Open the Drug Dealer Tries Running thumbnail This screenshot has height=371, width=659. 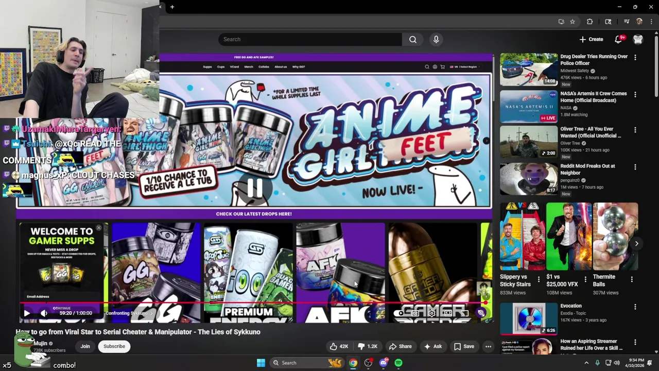click(x=528, y=69)
